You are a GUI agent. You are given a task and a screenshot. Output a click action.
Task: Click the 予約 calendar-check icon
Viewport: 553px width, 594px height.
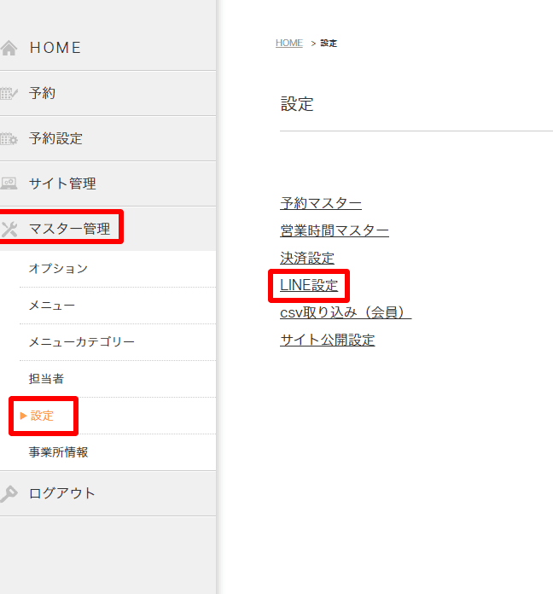[x=9, y=93]
